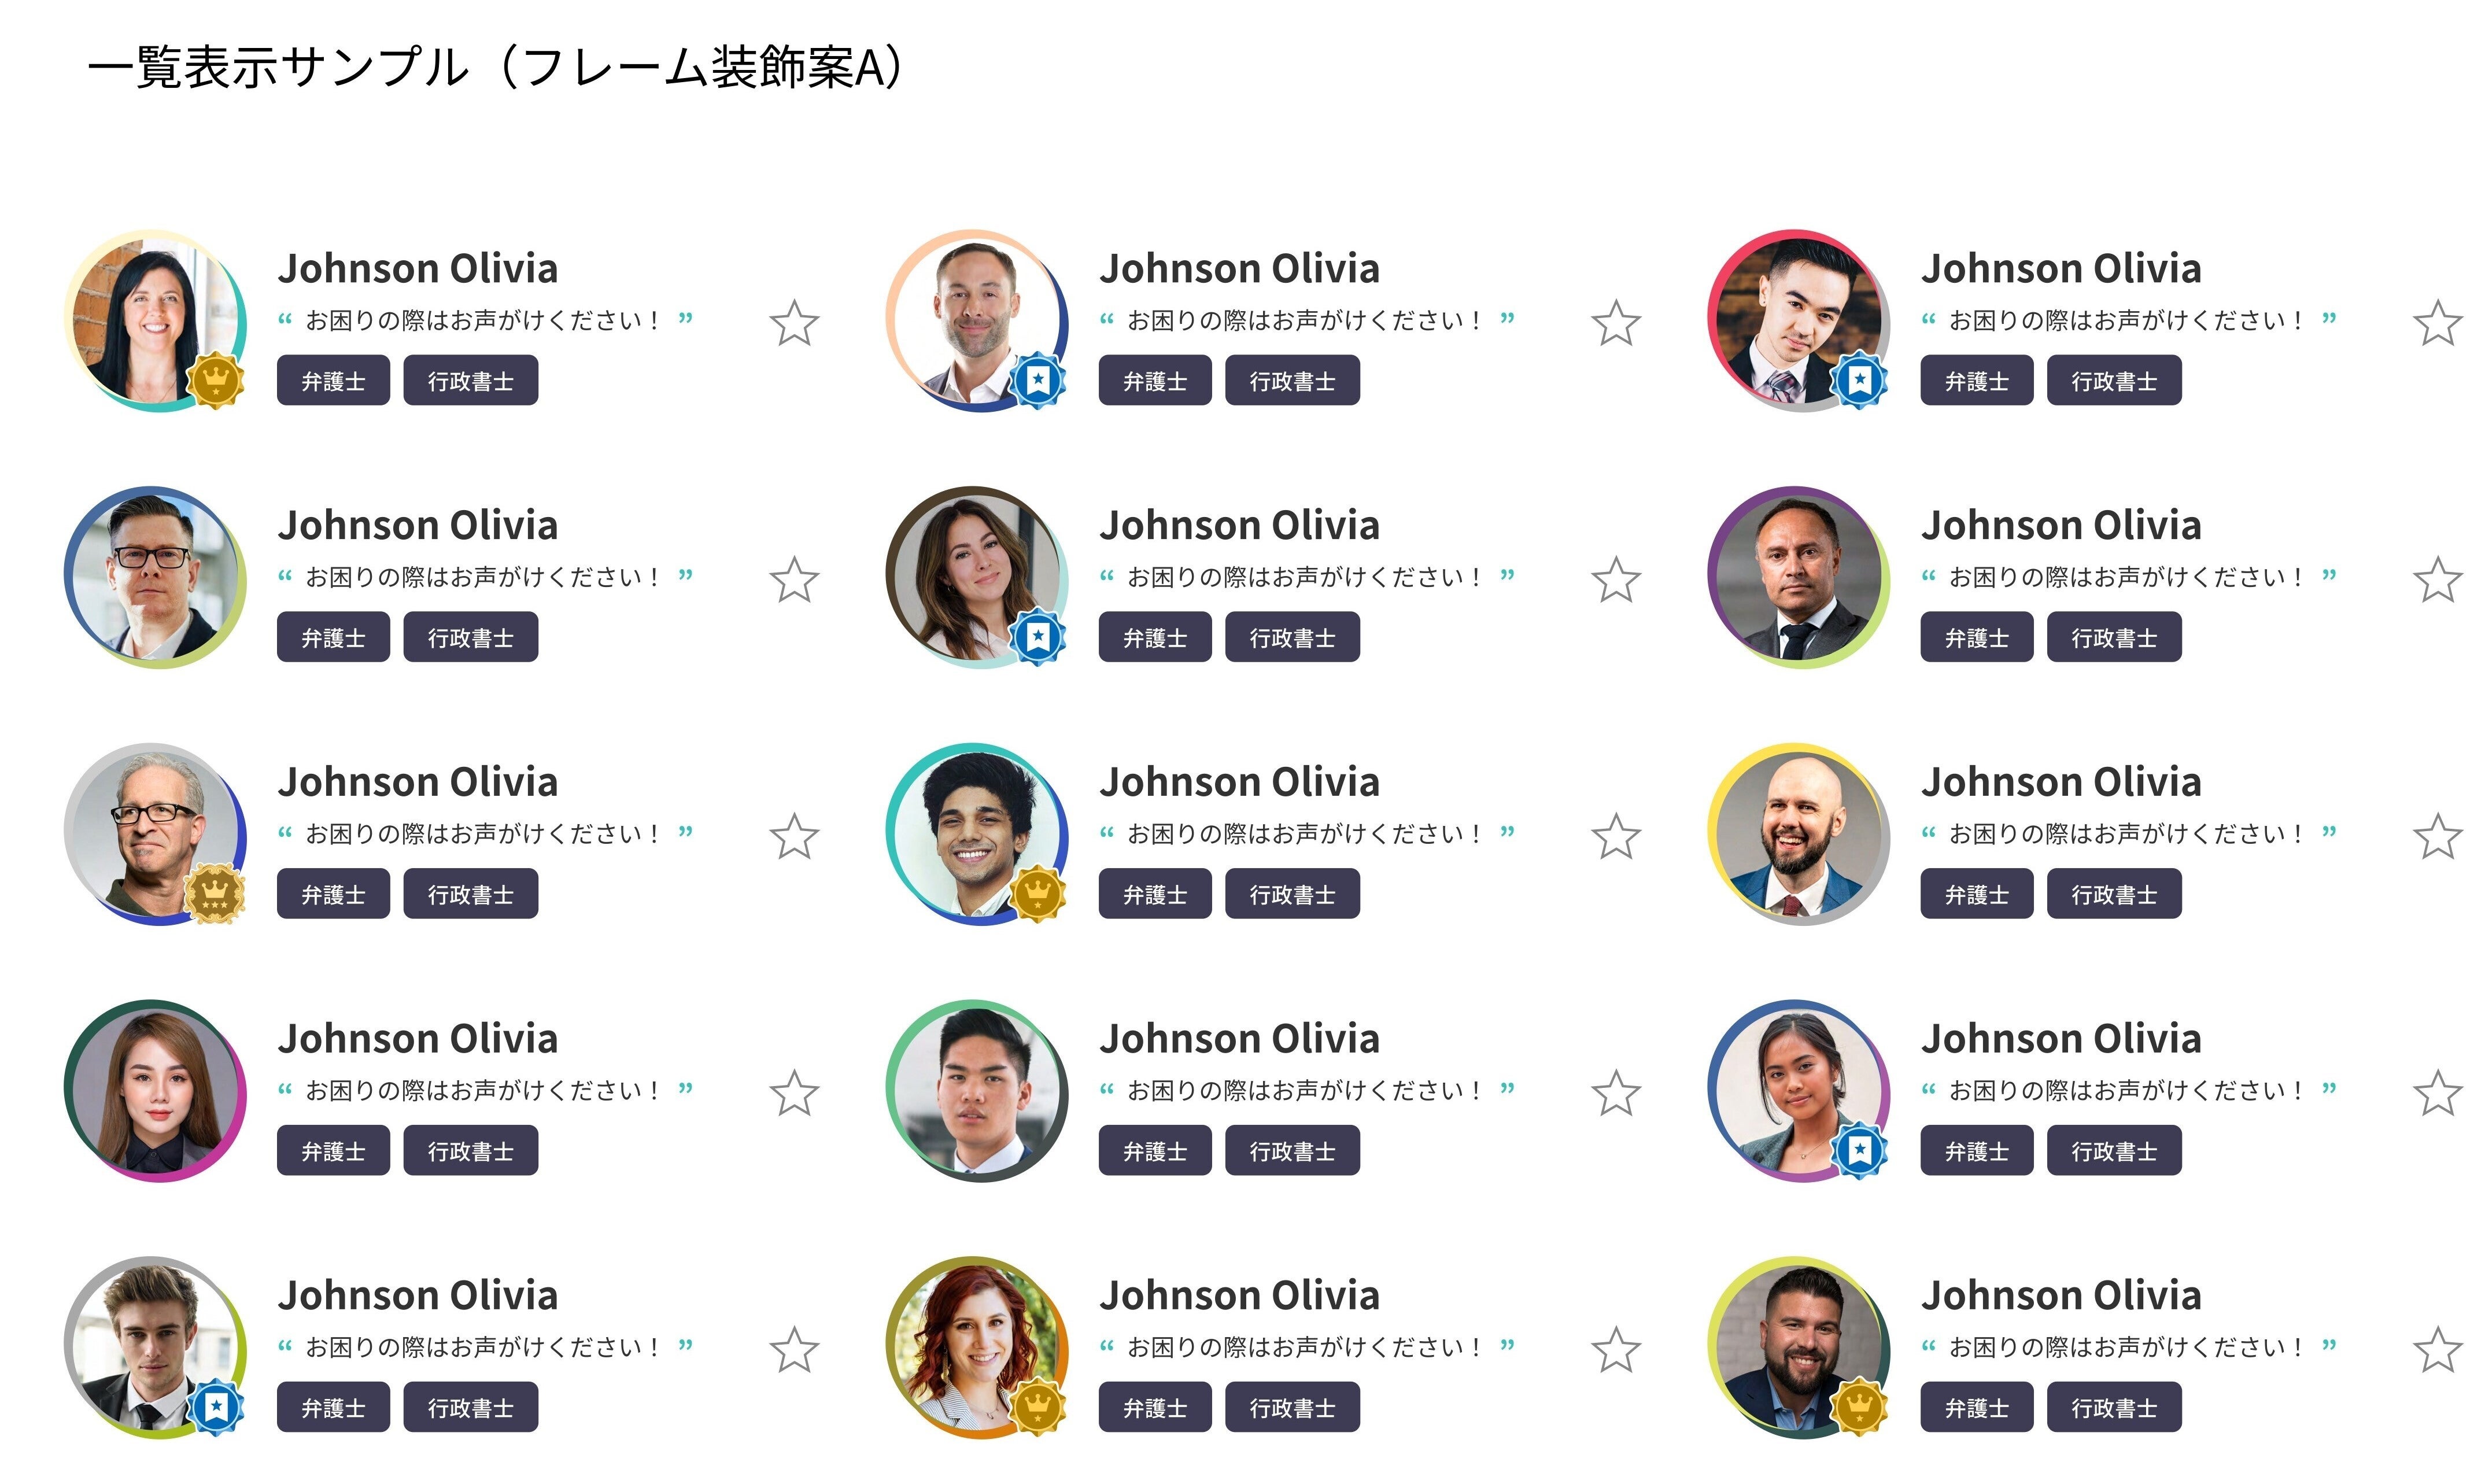This screenshot has width=2485, height=1484.
Task: Toggle favorite star for bald laughing bearded man
Action: pos(2438,837)
